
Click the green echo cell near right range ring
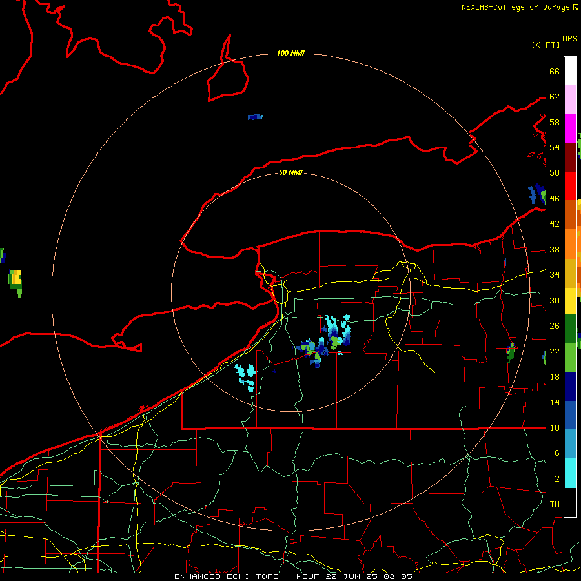511,352
